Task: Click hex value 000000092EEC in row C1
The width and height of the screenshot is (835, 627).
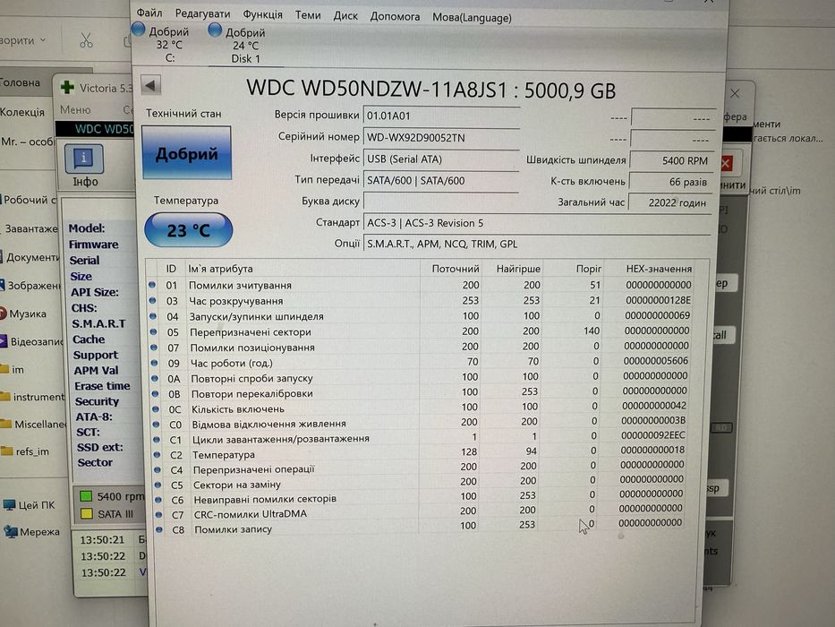Action: pos(653,435)
